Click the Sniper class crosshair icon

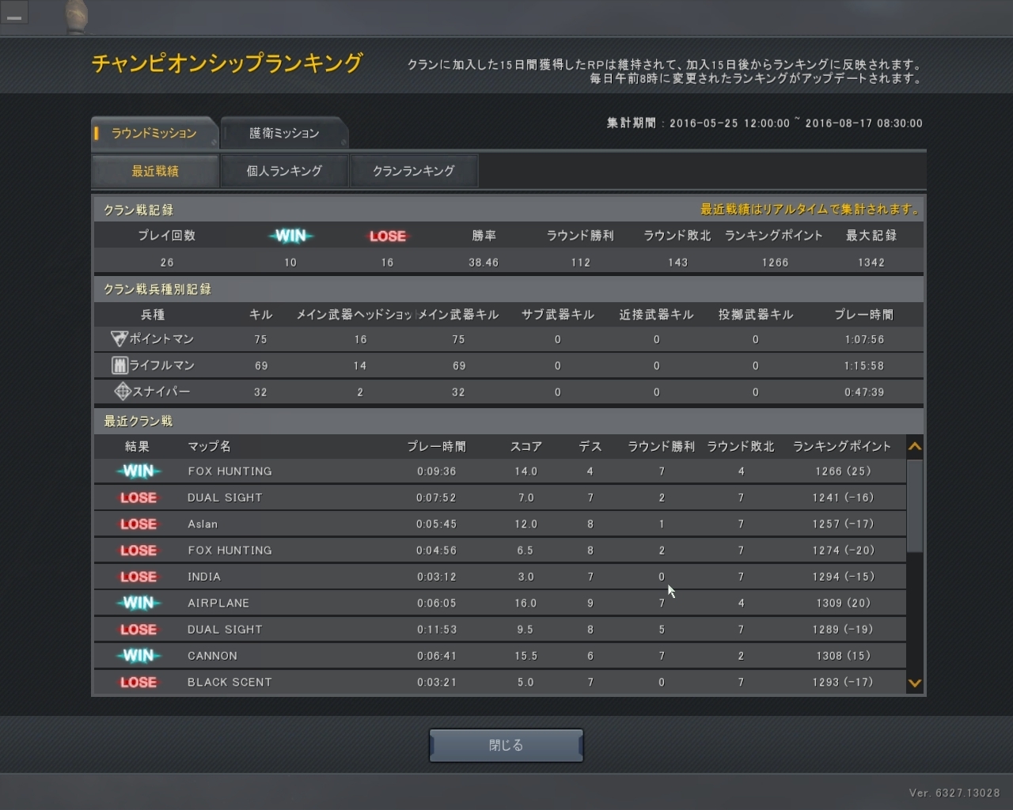click(x=122, y=392)
